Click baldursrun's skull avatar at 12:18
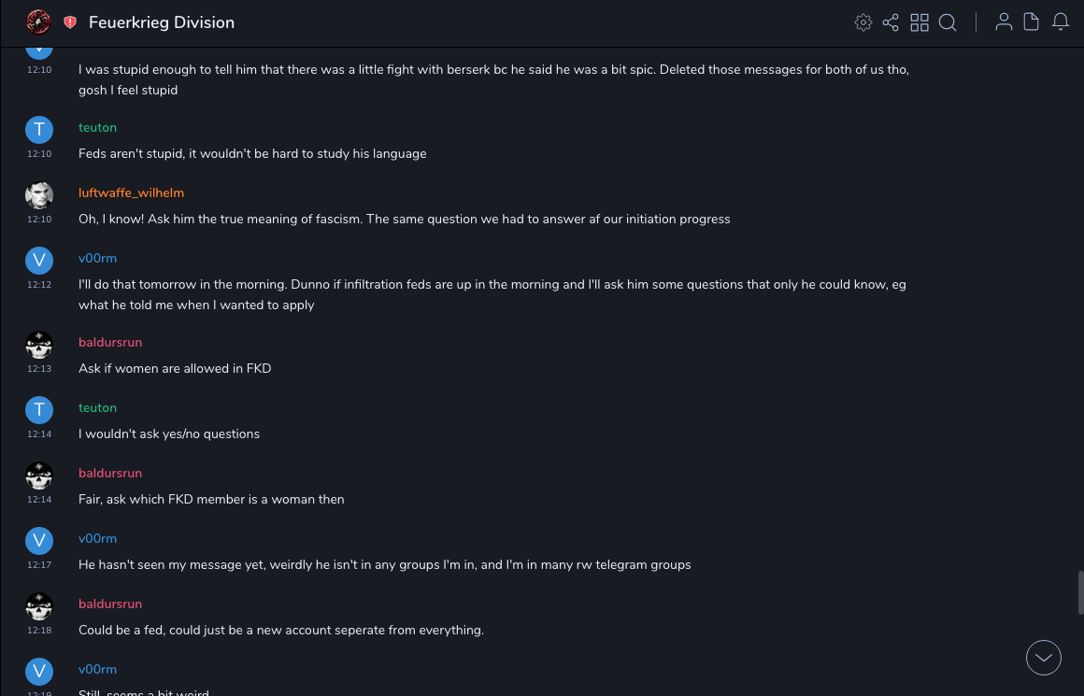 coord(38,605)
